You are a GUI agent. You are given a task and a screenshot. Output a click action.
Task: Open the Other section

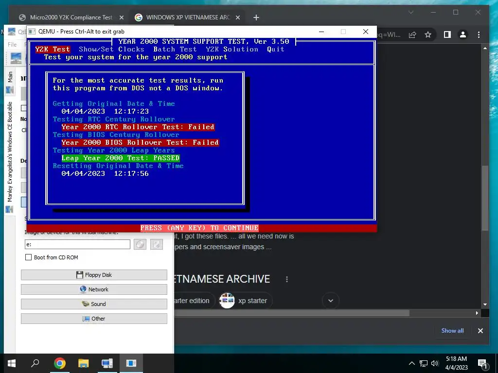94,319
